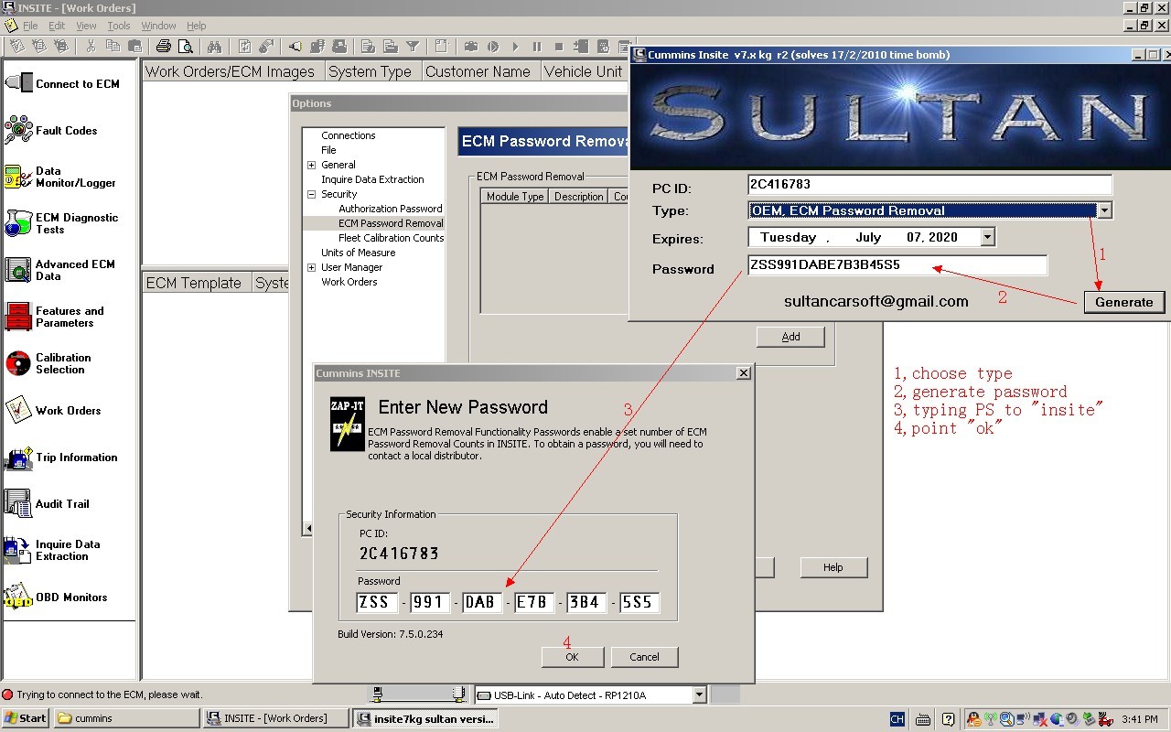Select the Calibration Selection icon

coord(18,363)
